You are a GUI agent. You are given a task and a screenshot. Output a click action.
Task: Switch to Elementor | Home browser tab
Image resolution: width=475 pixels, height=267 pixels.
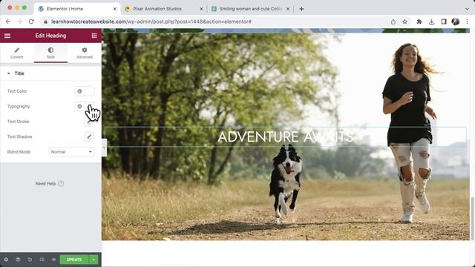coord(77,9)
